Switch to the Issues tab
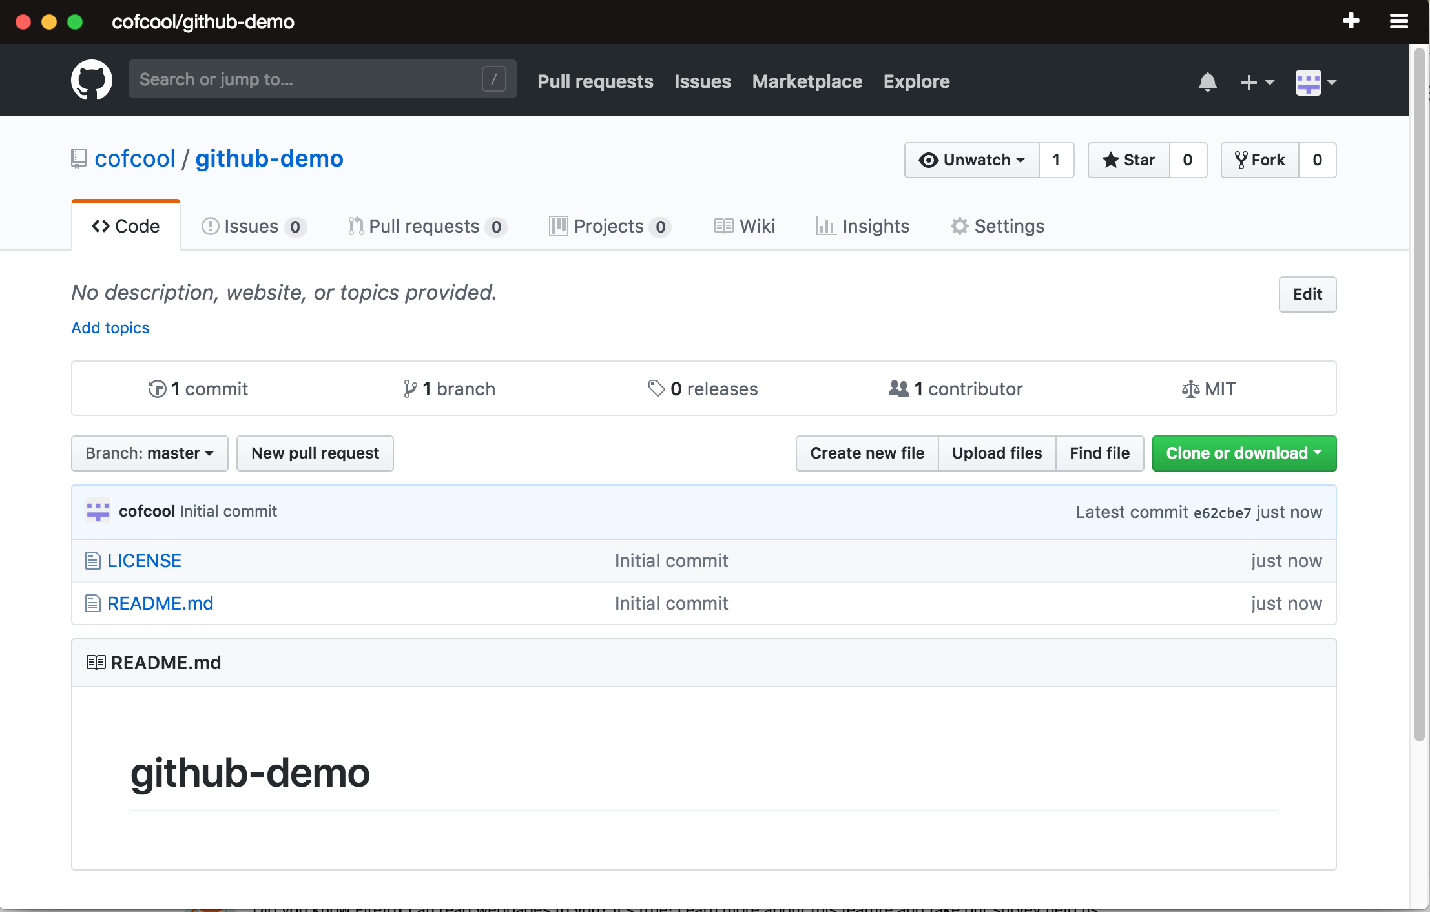 tap(254, 226)
